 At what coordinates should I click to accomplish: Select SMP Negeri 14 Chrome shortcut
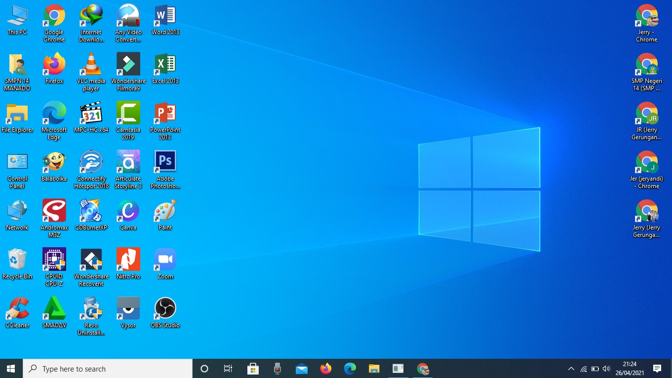coord(646,72)
